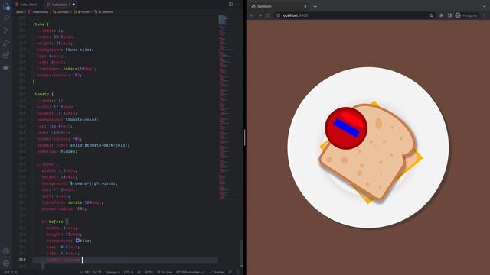Click the Incognito profile indicator
This screenshot has height=275, width=490.
[x=466, y=15]
